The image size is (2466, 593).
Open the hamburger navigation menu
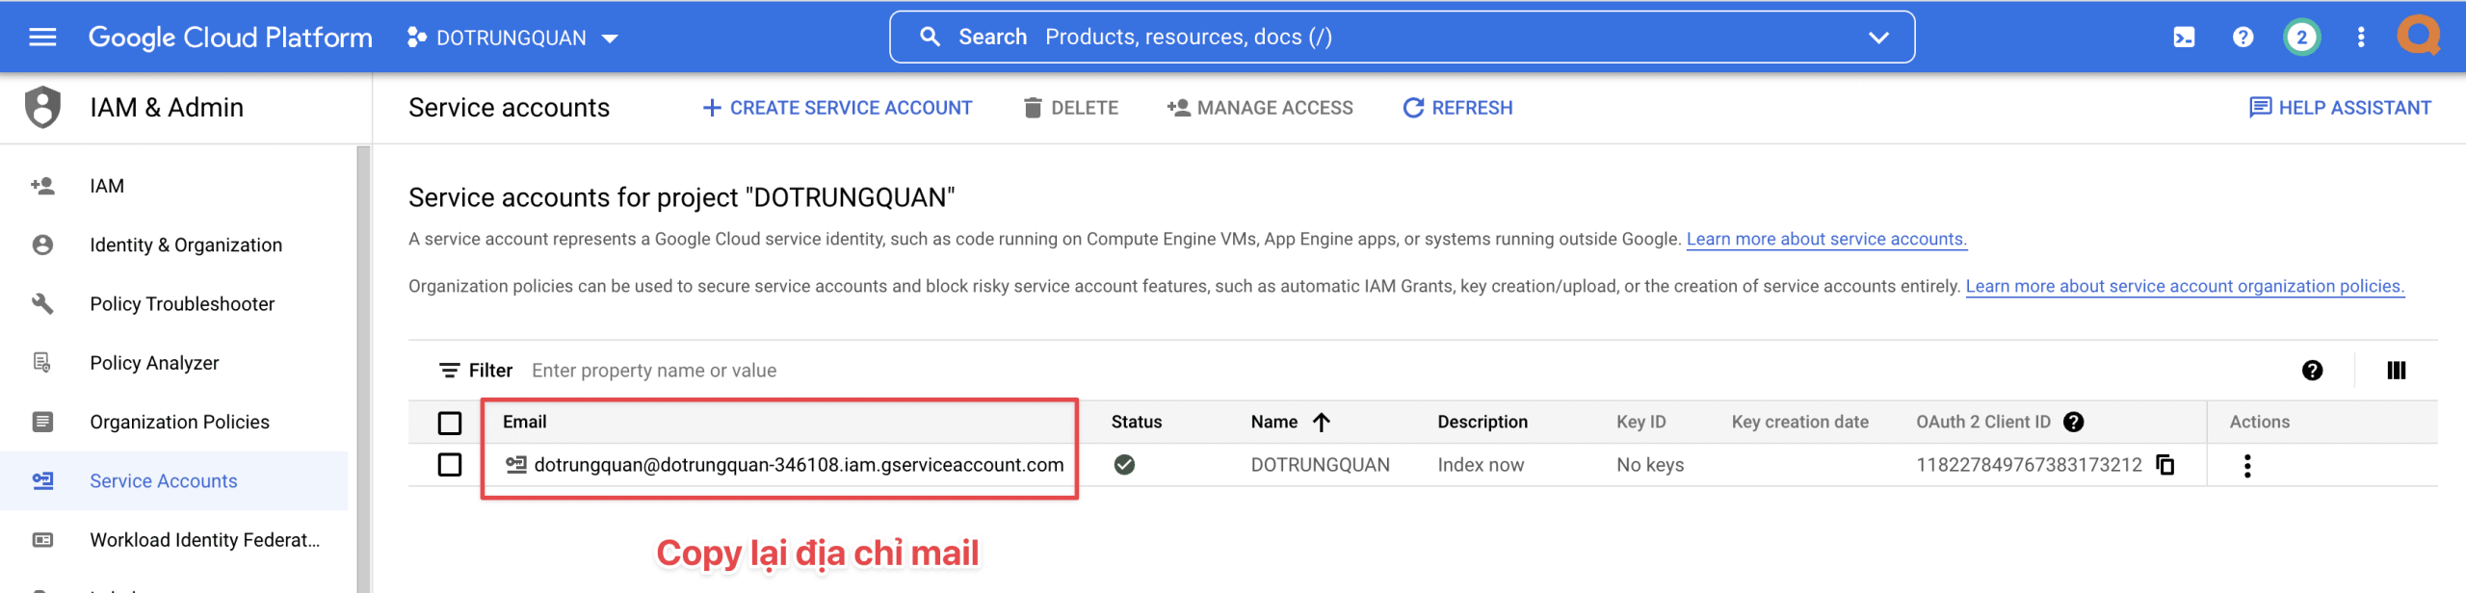[x=42, y=38]
